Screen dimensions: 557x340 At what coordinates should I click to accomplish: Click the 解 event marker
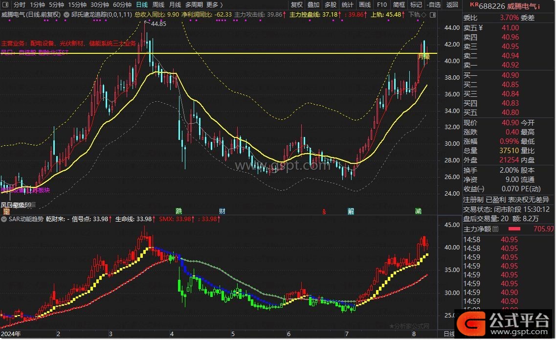351,211
